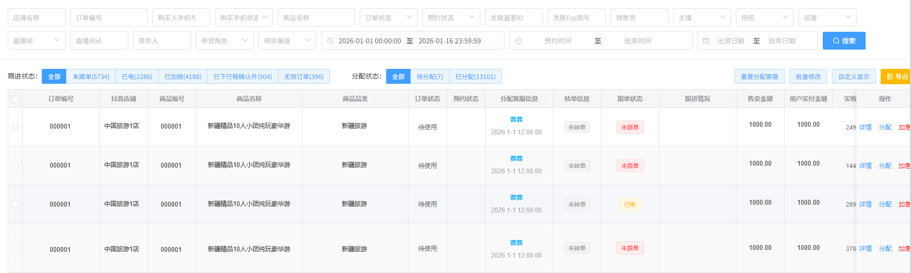Open 自定义显示 column settings
This screenshot has height=273, width=911.
pos(854,77)
